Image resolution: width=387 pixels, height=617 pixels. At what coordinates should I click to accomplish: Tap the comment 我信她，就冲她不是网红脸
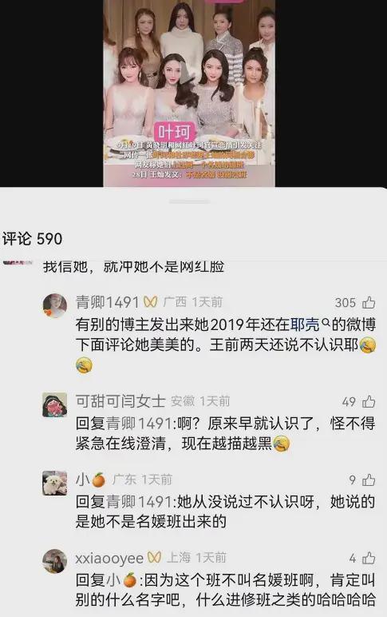click(x=133, y=266)
